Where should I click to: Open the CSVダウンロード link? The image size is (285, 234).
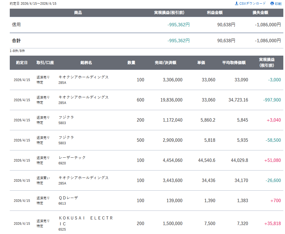pyautogui.click(x=252, y=4)
